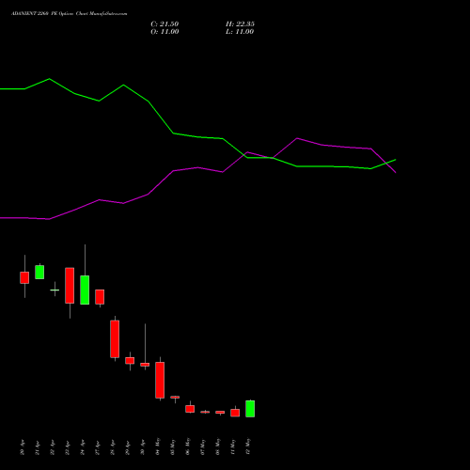Click the 30 Apr date label
The width and height of the screenshot is (470, 470).
(143, 447)
